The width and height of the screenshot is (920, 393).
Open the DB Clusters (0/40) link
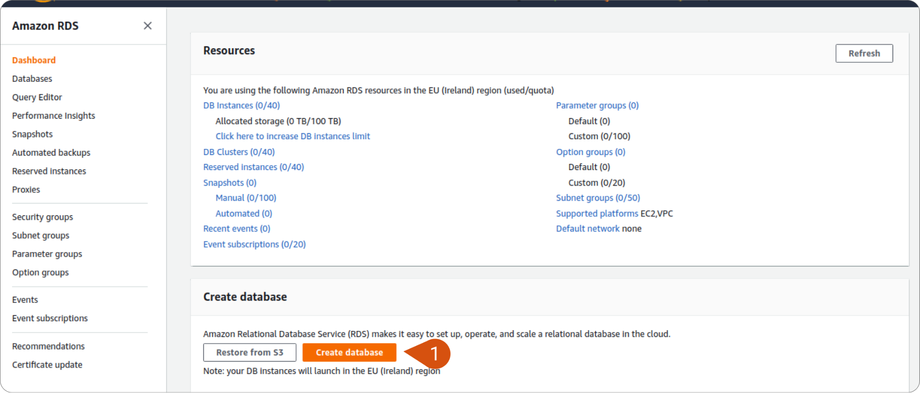pyautogui.click(x=239, y=152)
